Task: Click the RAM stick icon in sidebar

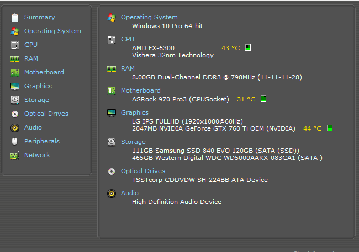Action: point(15,59)
